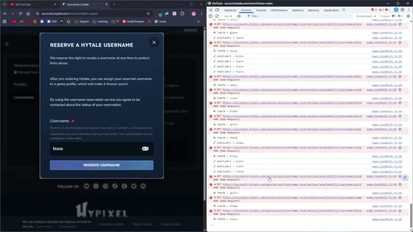Expand the GET request for username=troop

[215, 148]
